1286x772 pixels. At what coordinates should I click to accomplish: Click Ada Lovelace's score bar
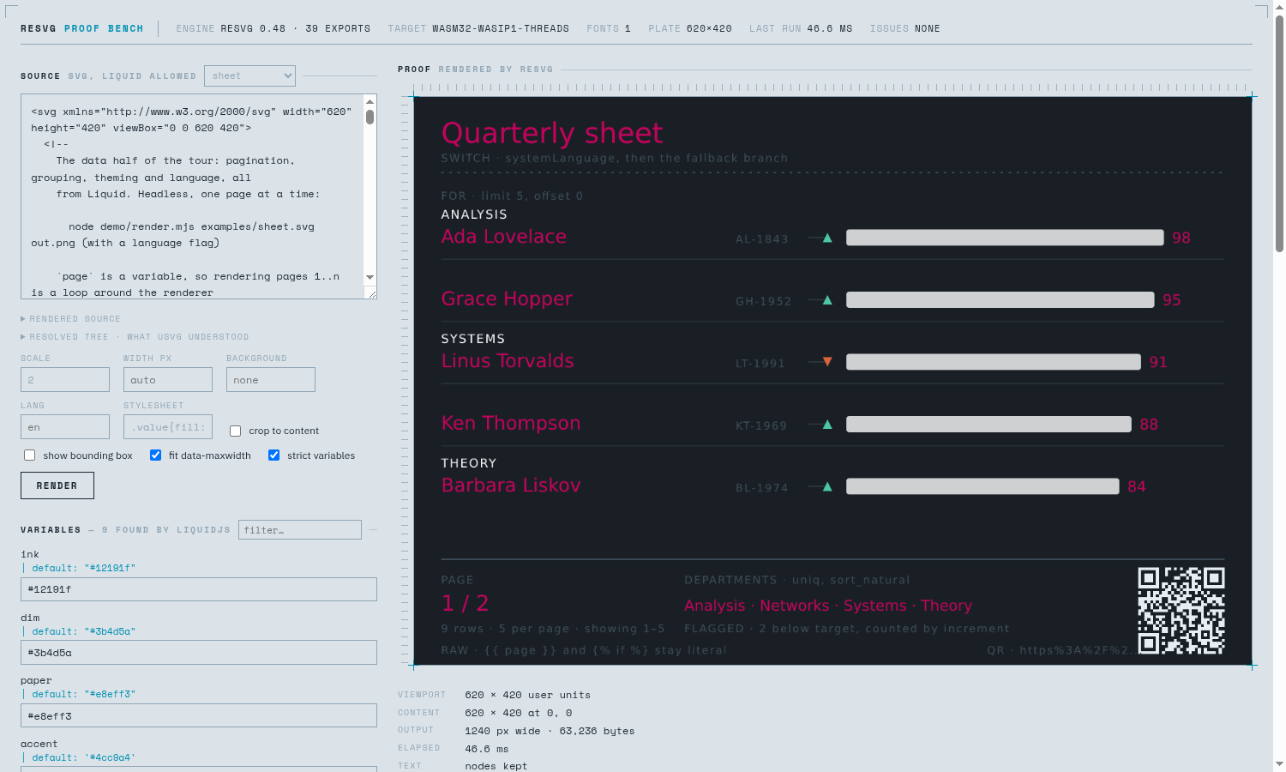click(1005, 238)
